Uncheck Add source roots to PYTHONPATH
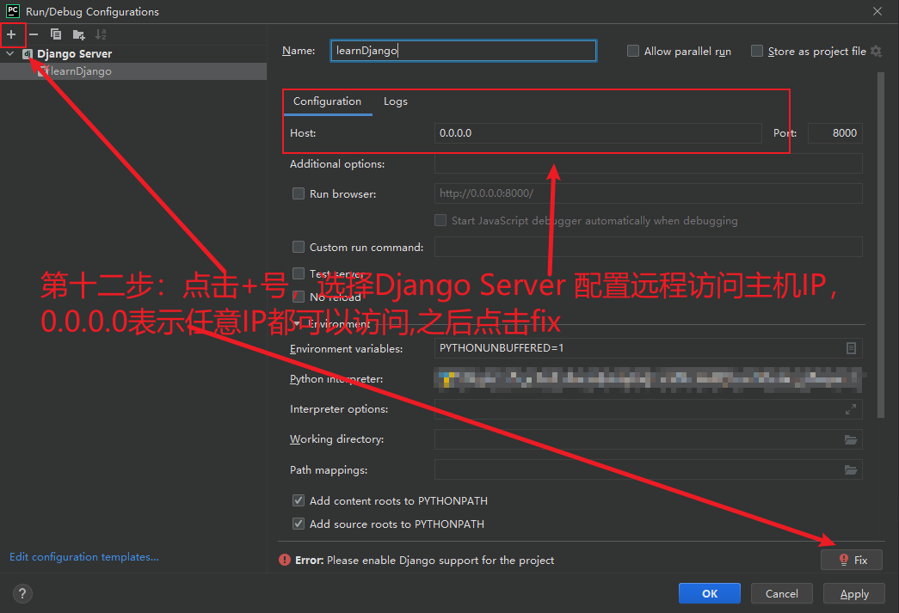 (299, 524)
